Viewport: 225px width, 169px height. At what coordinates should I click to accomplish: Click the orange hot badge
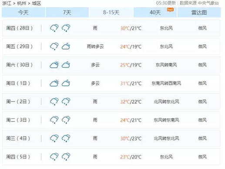170,10
